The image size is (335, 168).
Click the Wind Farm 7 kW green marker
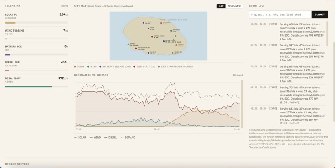pos(171,31)
